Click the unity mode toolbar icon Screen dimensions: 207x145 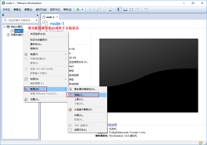click(x=138, y=9)
